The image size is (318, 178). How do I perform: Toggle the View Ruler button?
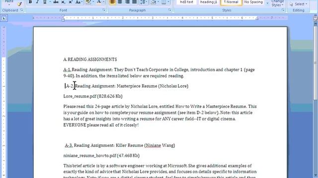(x=316, y=18)
